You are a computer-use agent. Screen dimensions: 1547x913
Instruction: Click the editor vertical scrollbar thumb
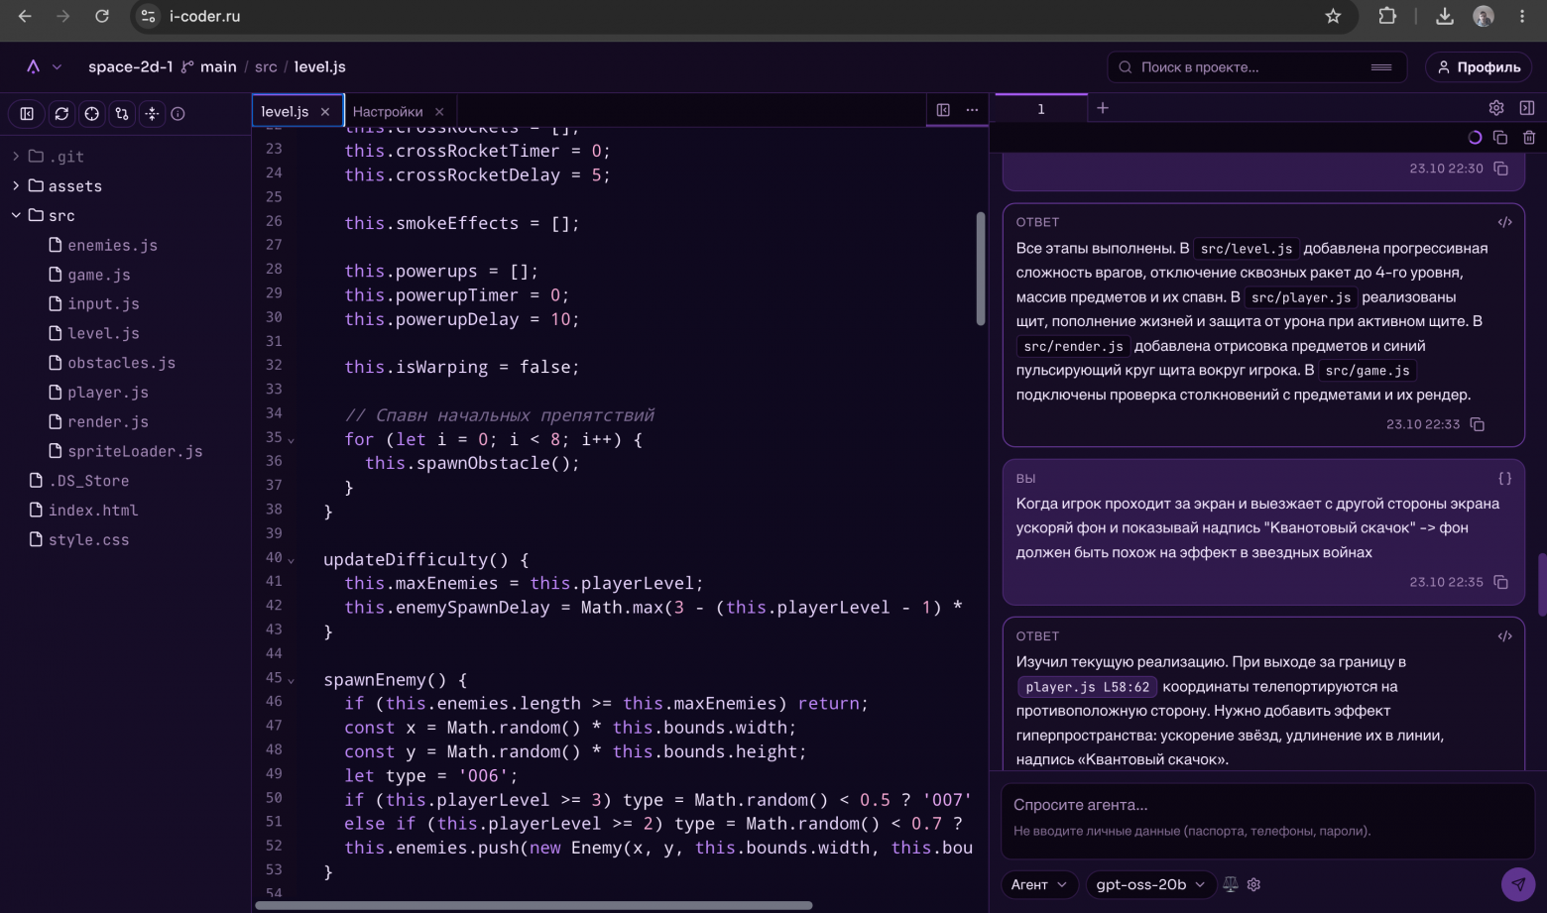(980, 268)
